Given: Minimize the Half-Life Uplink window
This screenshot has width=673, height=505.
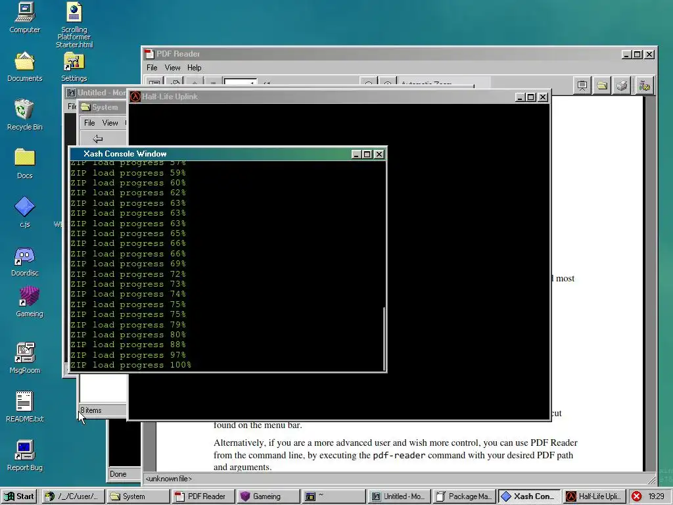Looking at the screenshot, I should click(x=520, y=97).
